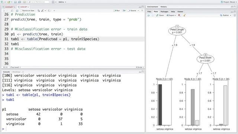Viewport: 238px width, 134px height.
Task: Switch to the Packages tab
Action: coord(164,12)
